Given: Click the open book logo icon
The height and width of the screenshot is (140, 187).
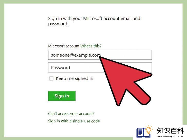Looking at the screenshot, I should click(143, 133).
